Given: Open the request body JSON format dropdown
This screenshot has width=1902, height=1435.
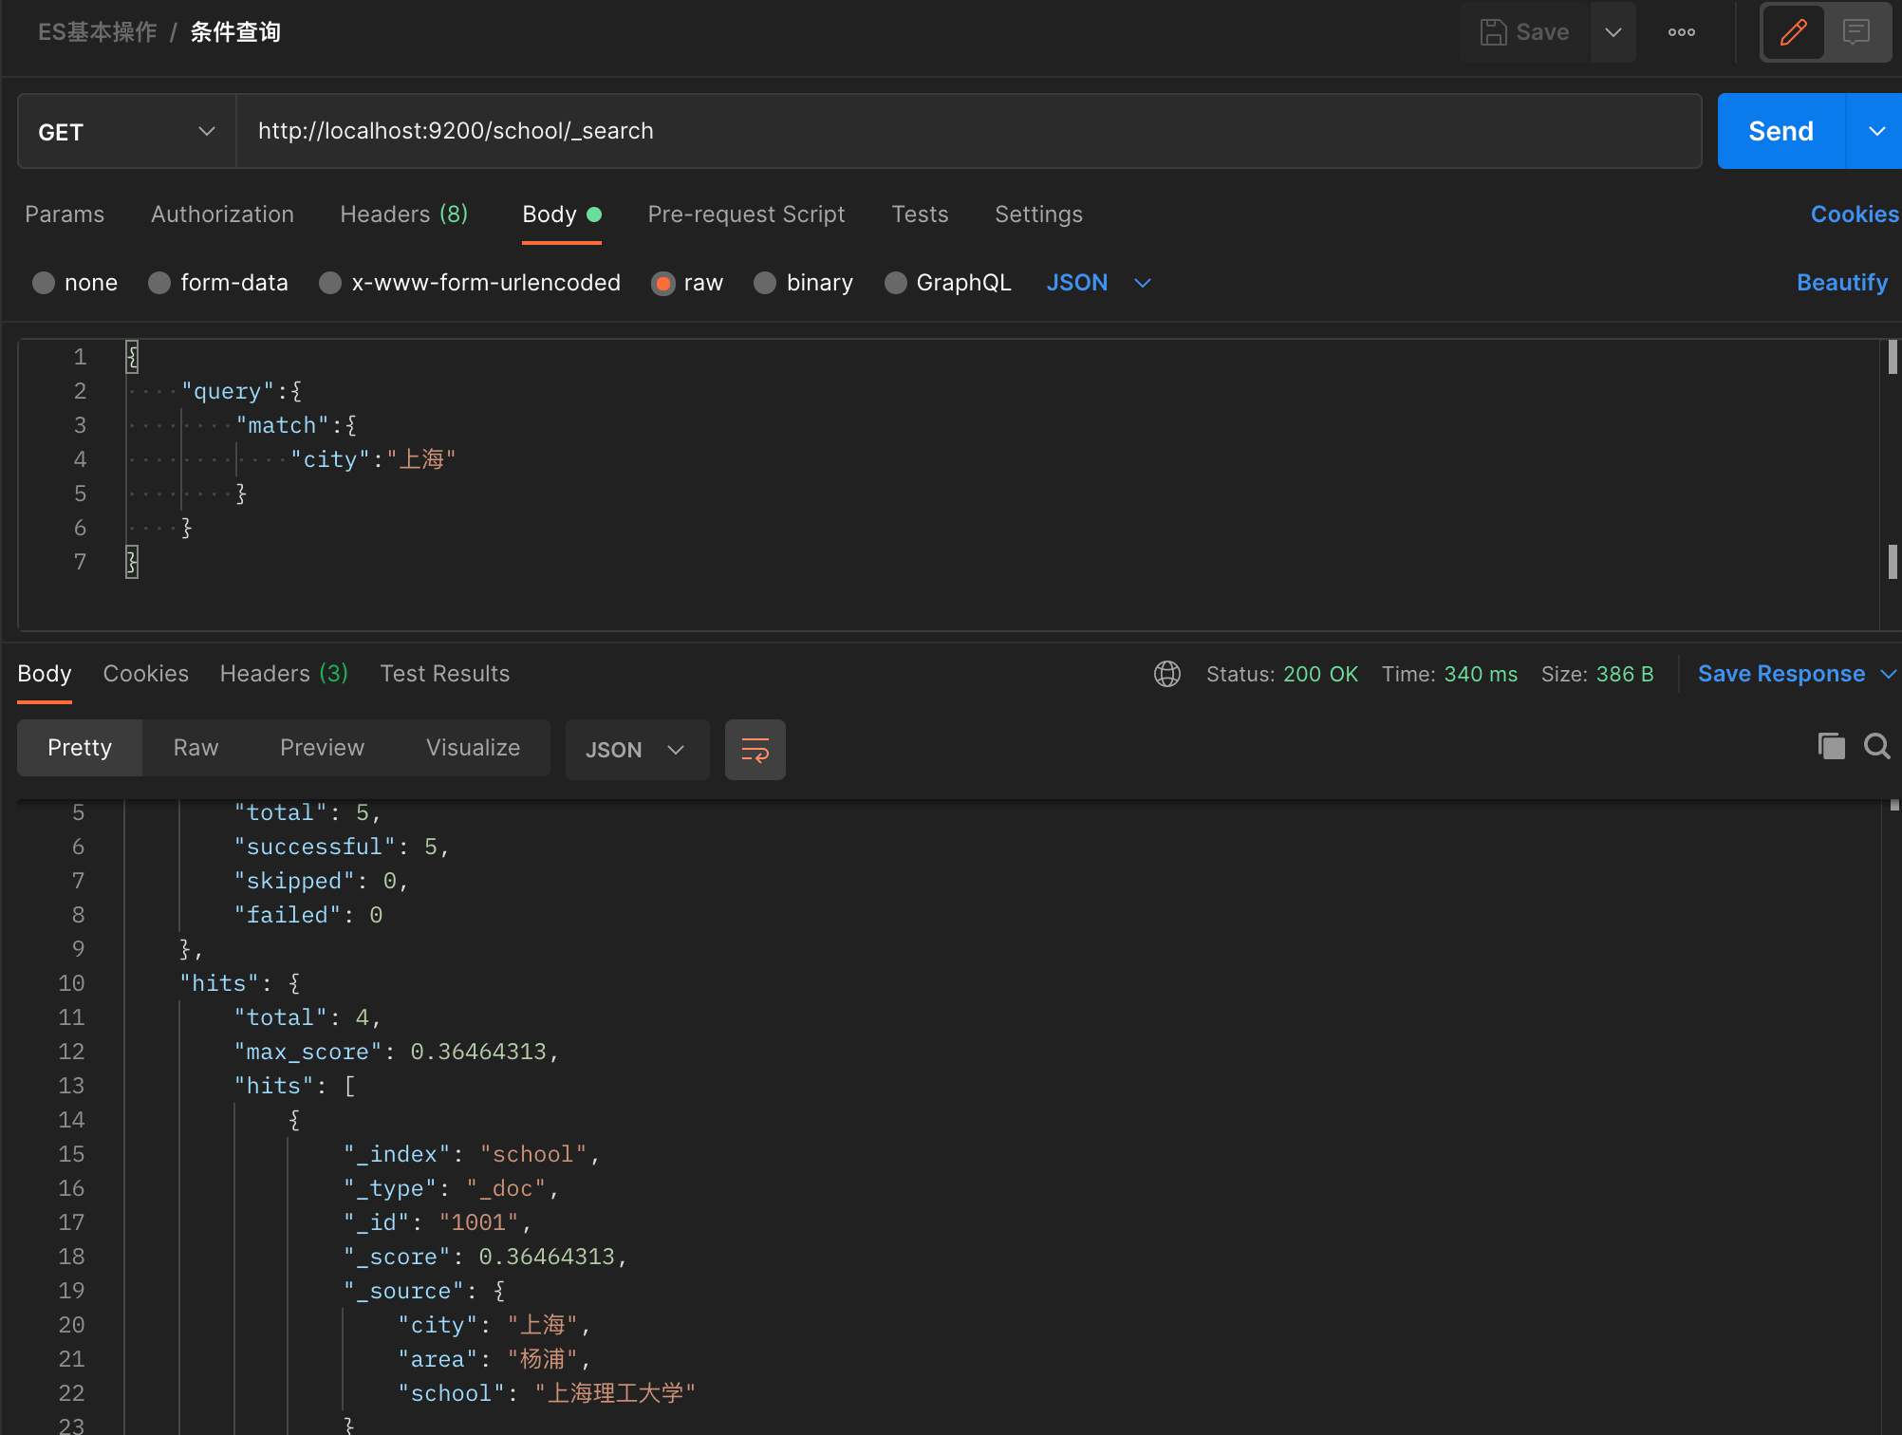Looking at the screenshot, I should coord(1098,283).
